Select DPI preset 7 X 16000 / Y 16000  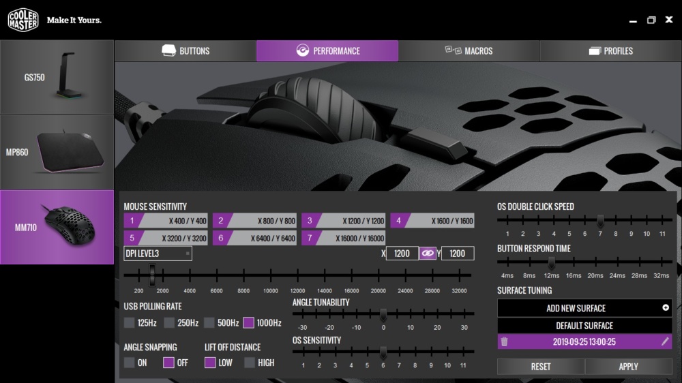(x=343, y=239)
